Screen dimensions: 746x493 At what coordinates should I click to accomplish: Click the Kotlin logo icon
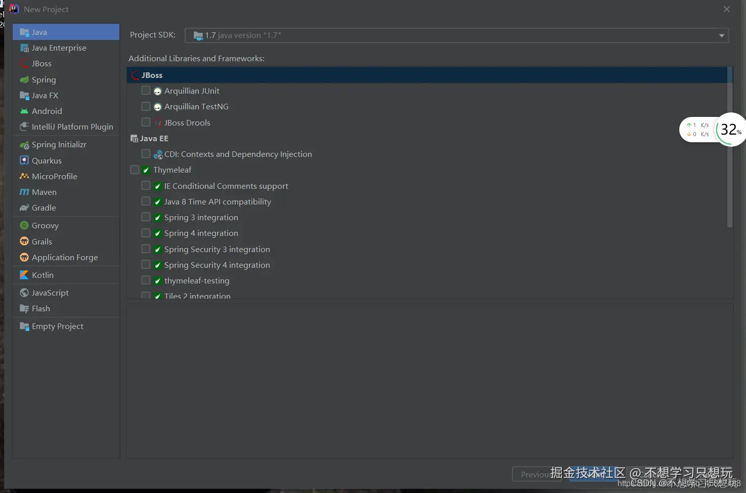24,275
